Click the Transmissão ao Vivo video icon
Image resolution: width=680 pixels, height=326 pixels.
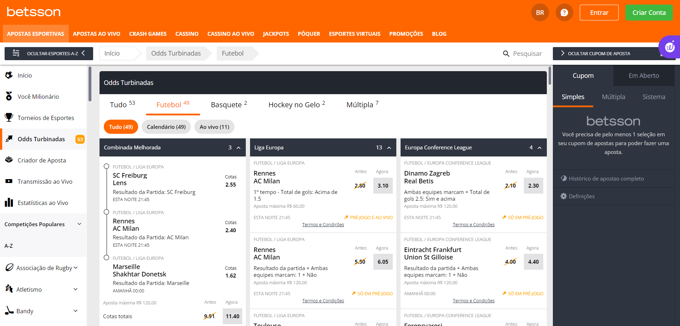click(x=9, y=181)
